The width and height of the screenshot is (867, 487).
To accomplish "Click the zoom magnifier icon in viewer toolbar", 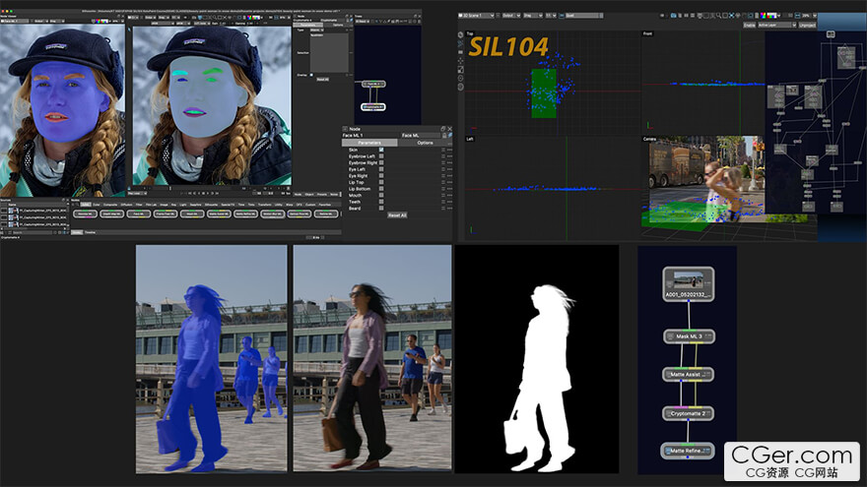I will pos(718,16).
